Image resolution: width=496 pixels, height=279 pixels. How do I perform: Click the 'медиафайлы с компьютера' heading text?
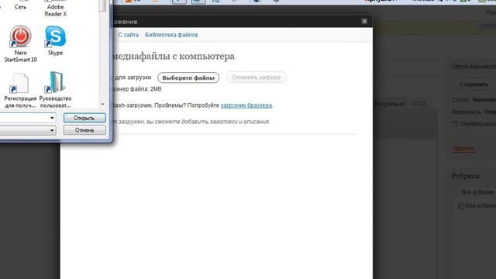(174, 57)
